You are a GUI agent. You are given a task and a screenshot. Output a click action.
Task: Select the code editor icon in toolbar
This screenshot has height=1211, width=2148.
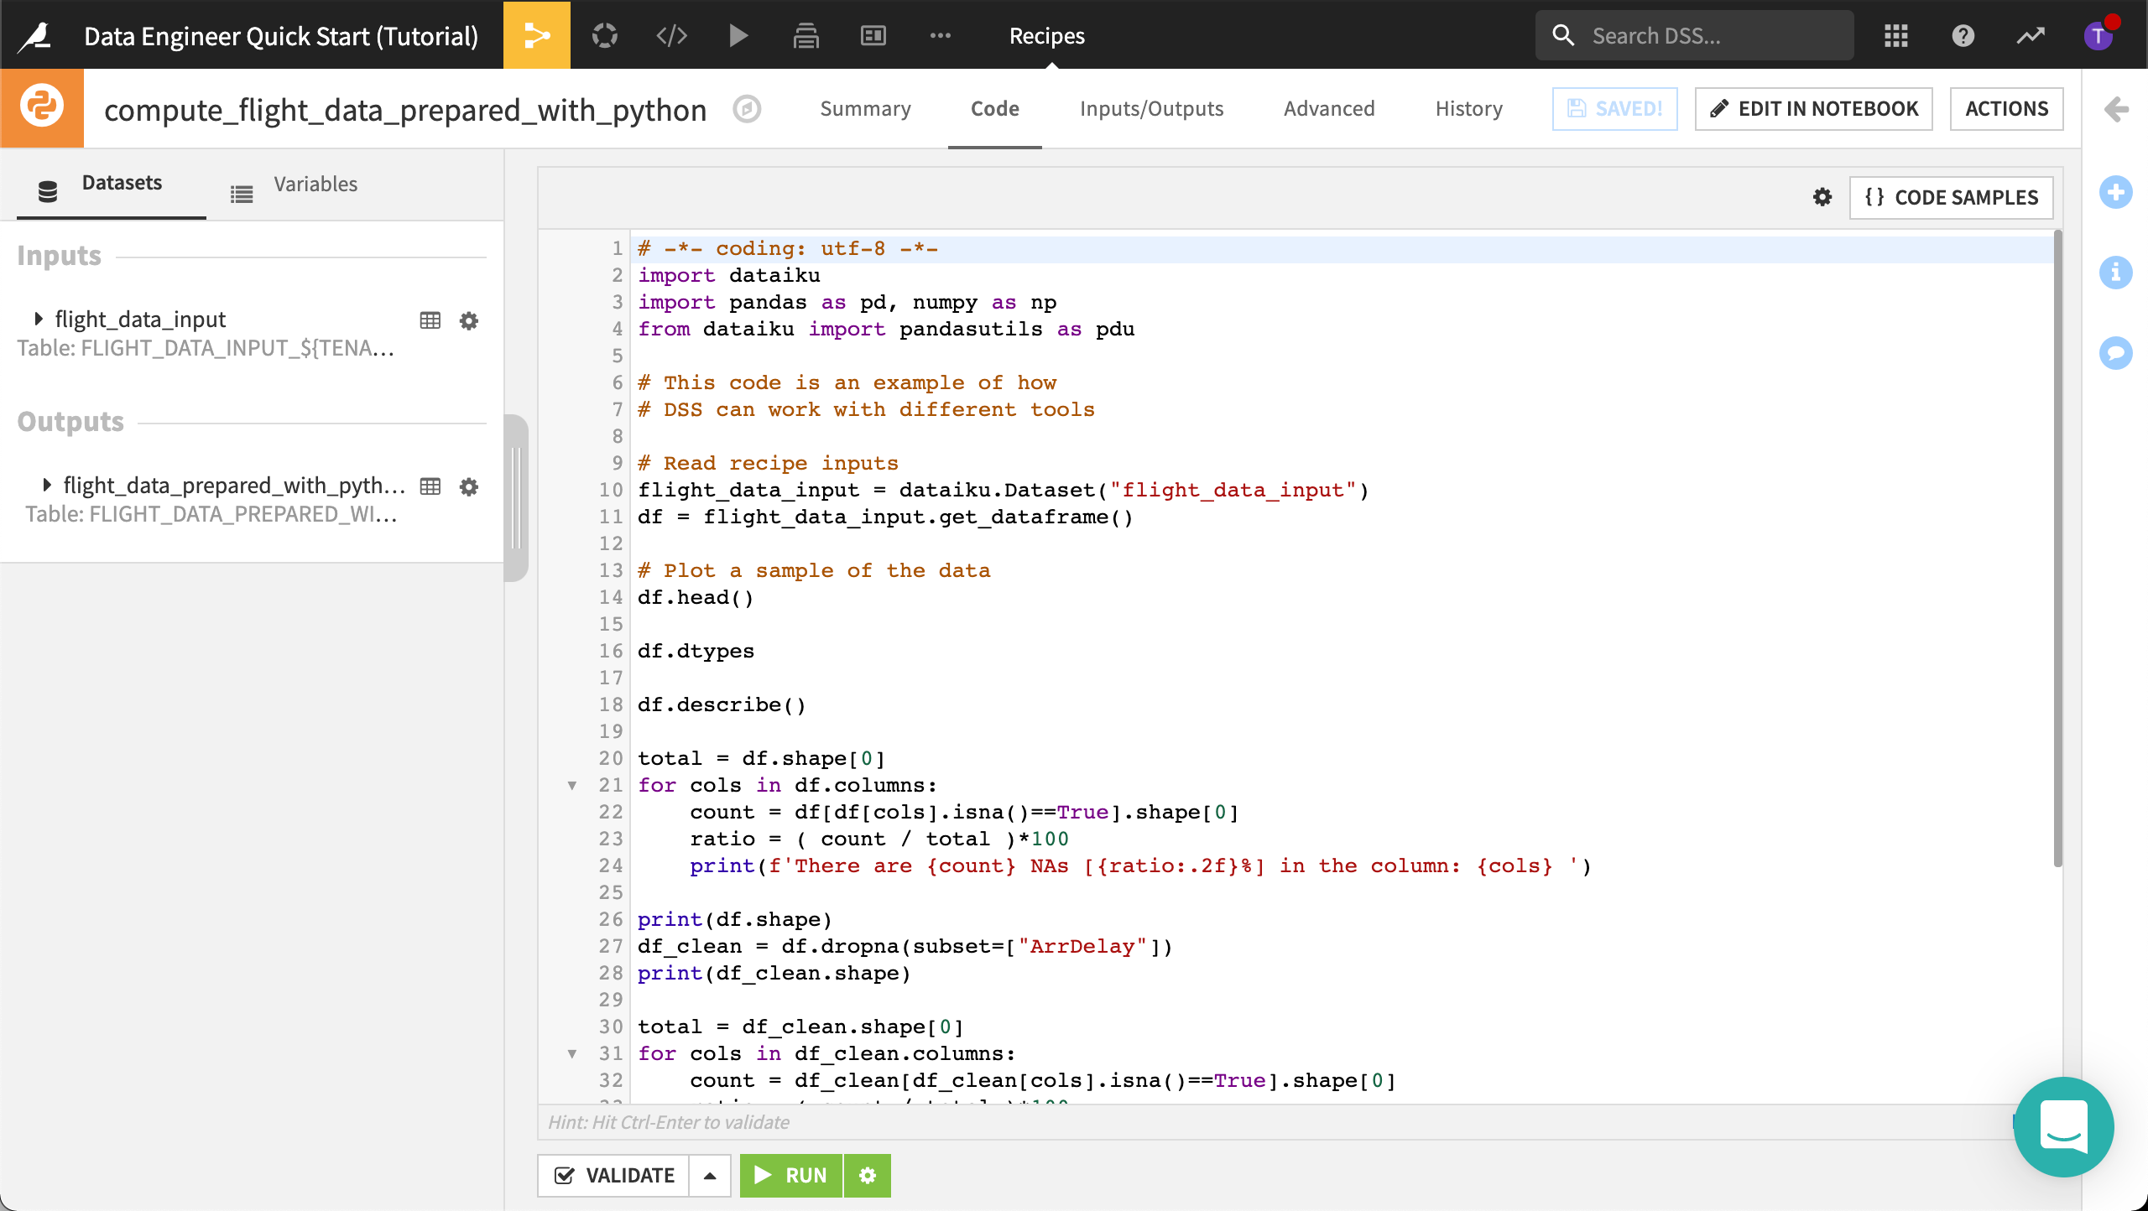pos(670,34)
